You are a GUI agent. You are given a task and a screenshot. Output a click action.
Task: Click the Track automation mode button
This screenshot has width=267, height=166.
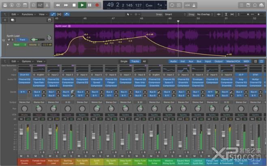point(22,40)
